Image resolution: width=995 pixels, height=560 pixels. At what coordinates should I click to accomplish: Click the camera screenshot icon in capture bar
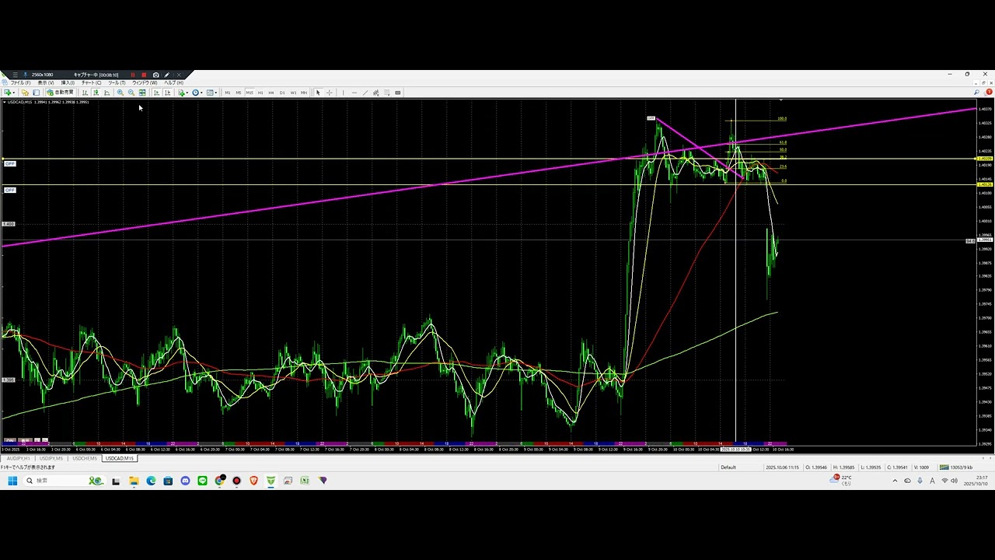click(155, 75)
